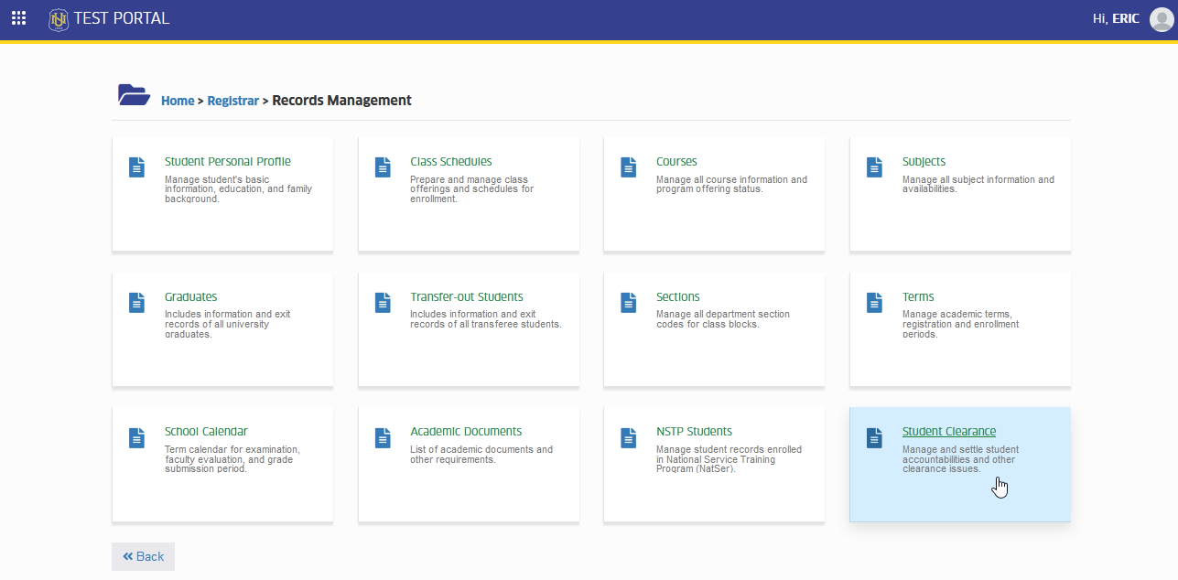Click the Student Personal Profile document icon
The image size is (1178, 580).
pos(136,167)
